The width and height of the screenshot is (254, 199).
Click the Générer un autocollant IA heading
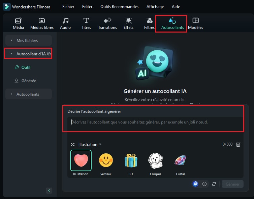[155, 91]
